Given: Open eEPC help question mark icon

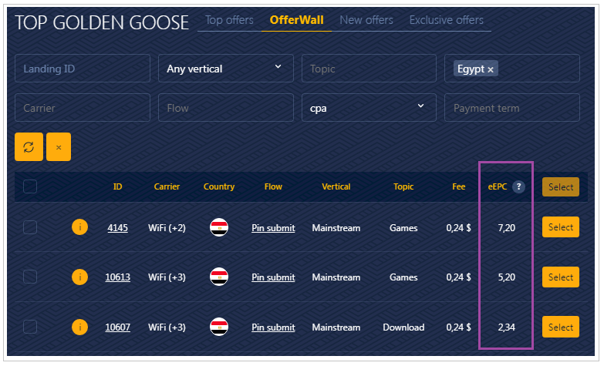Looking at the screenshot, I should pyautogui.click(x=518, y=186).
